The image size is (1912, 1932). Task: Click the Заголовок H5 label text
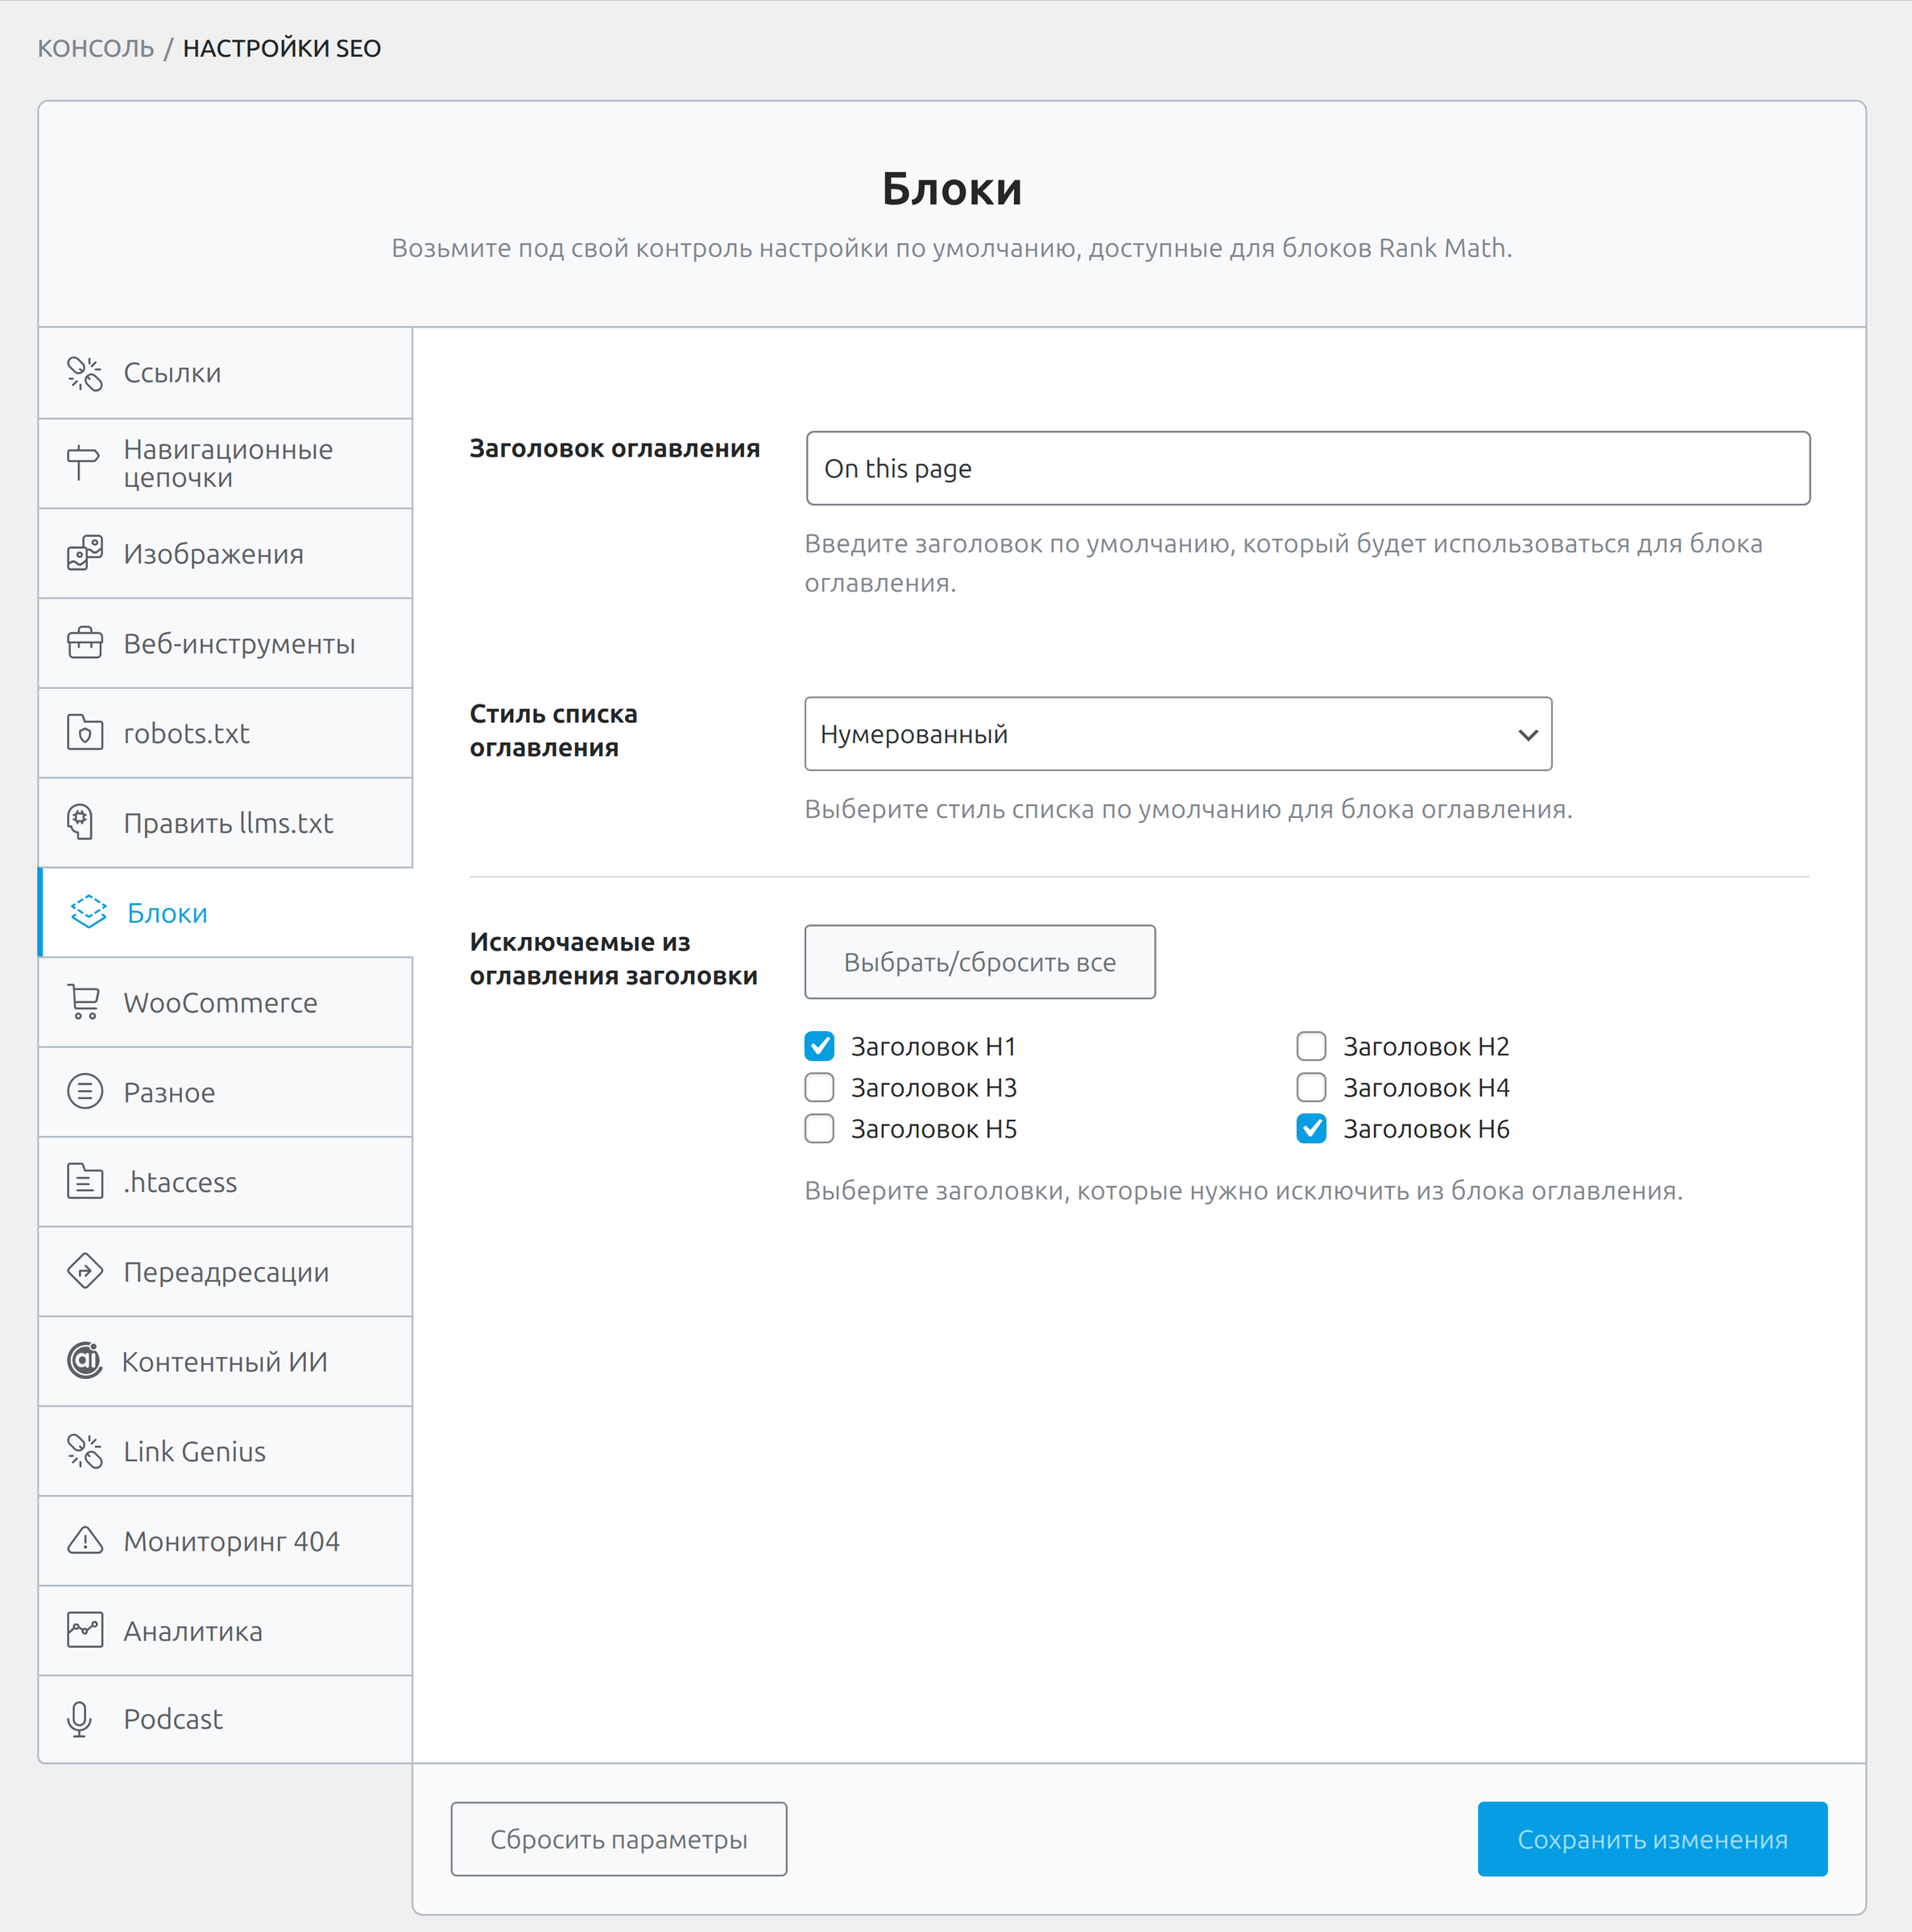click(933, 1128)
